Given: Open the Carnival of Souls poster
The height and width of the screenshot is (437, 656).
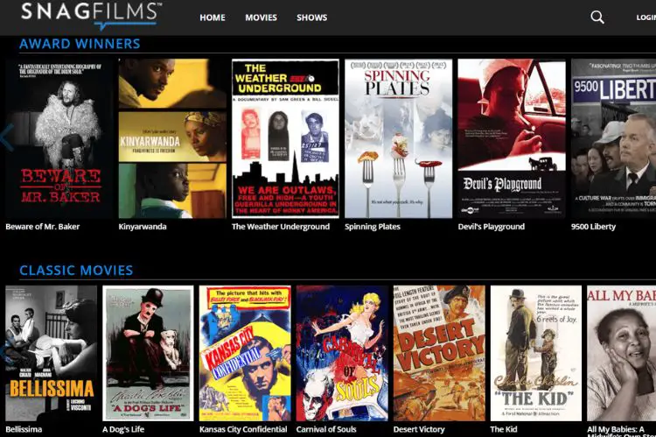Looking at the screenshot, I should coord(342,353).
